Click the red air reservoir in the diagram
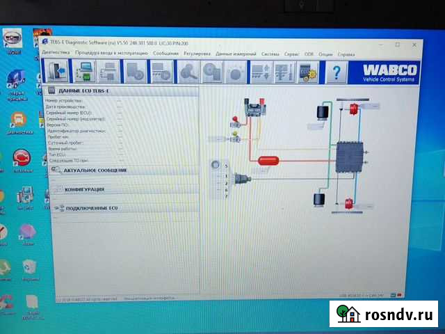The height and width of the screenshot is (334, 445). coord(268,161)
